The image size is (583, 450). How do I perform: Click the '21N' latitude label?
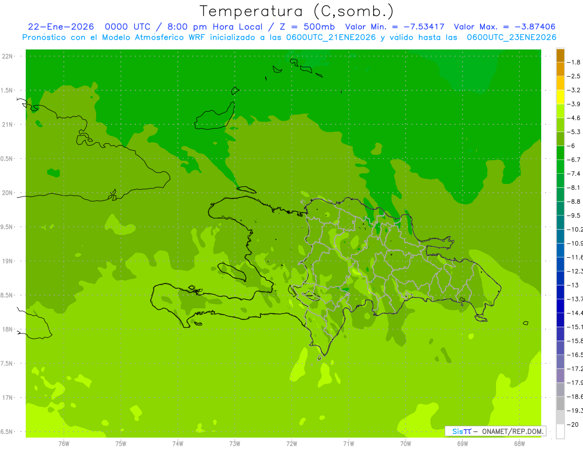pos(7,124)
